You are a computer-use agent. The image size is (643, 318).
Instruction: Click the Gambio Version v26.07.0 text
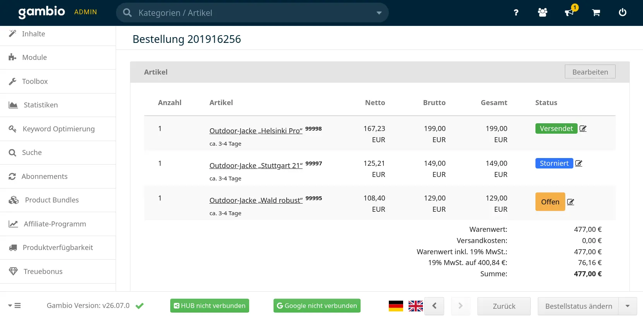pos(88,306)
